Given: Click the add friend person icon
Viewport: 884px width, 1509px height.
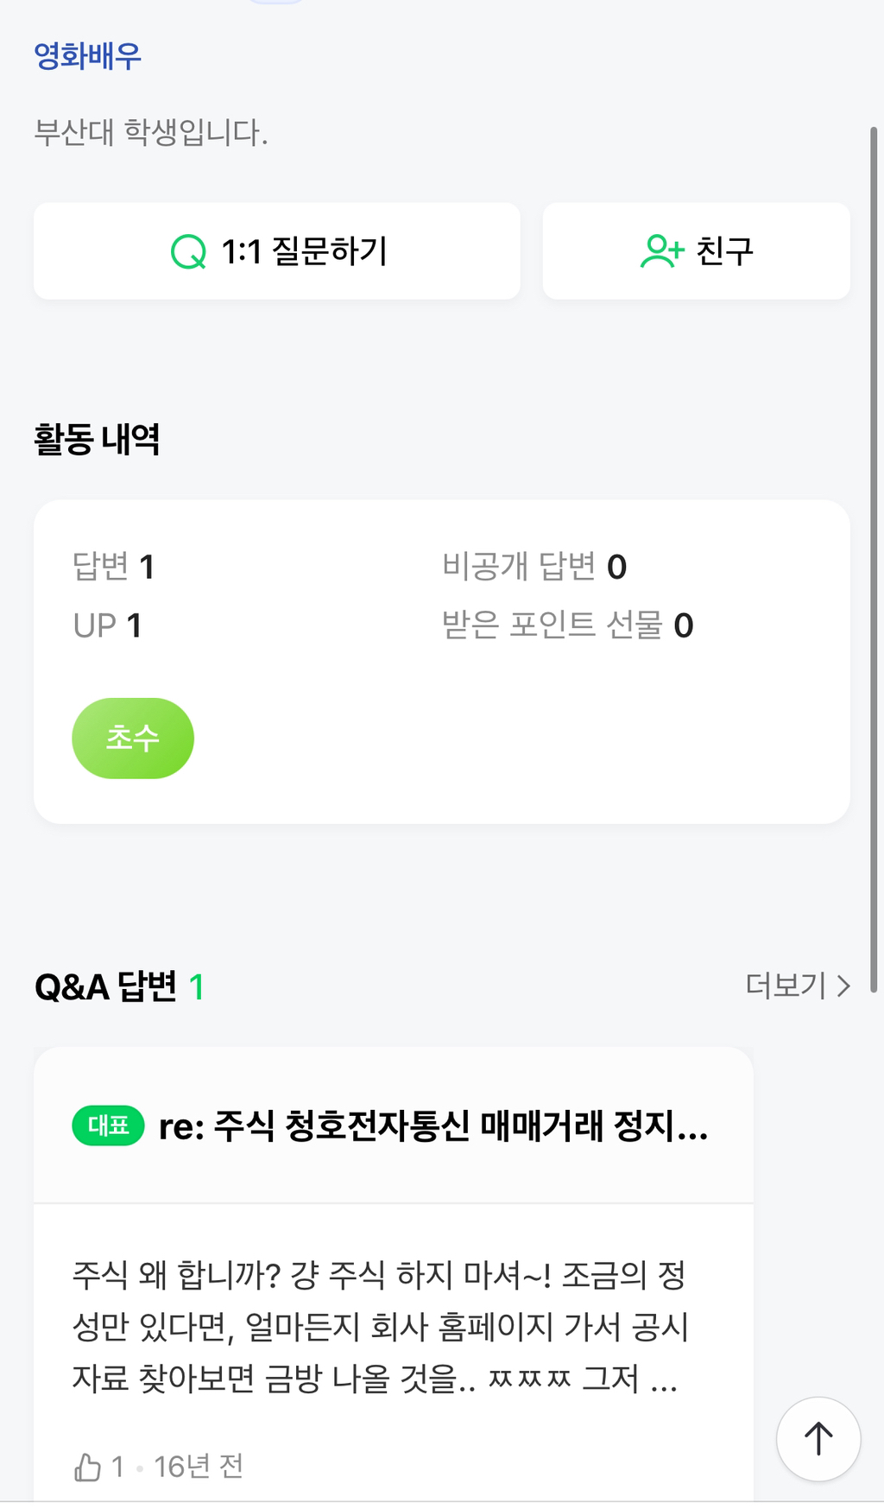Looking at the screenshot, I should click(661, 251).
